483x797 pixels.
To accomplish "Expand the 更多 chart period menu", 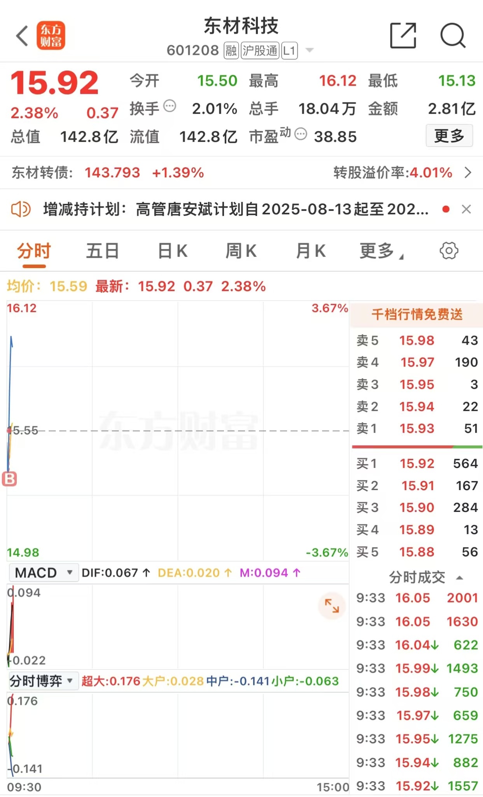I will [381, 251].
